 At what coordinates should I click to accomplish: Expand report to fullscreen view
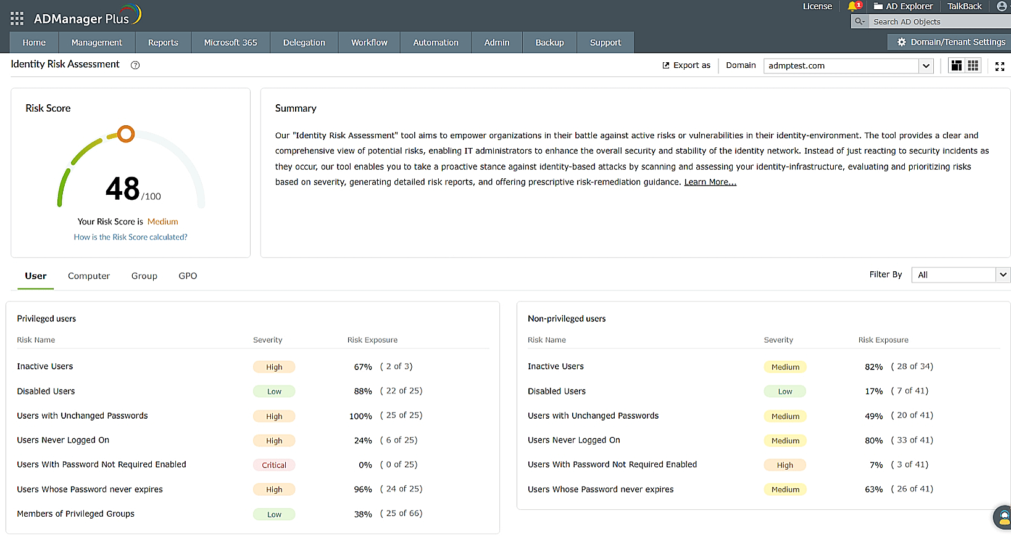1000,66
